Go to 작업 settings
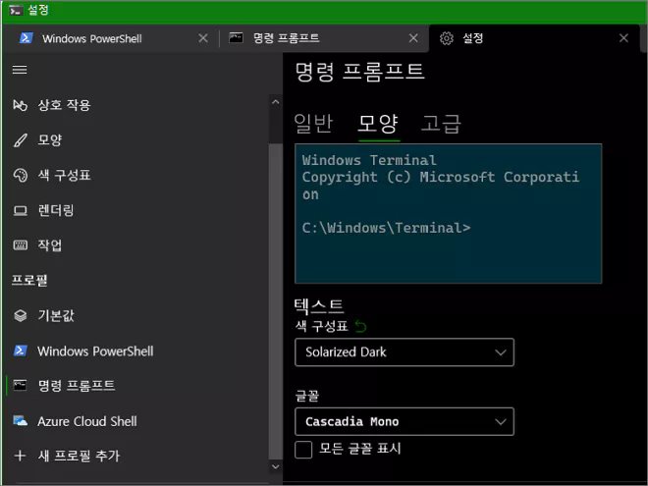This screenshot has width=648, height=486. (136, 245)
